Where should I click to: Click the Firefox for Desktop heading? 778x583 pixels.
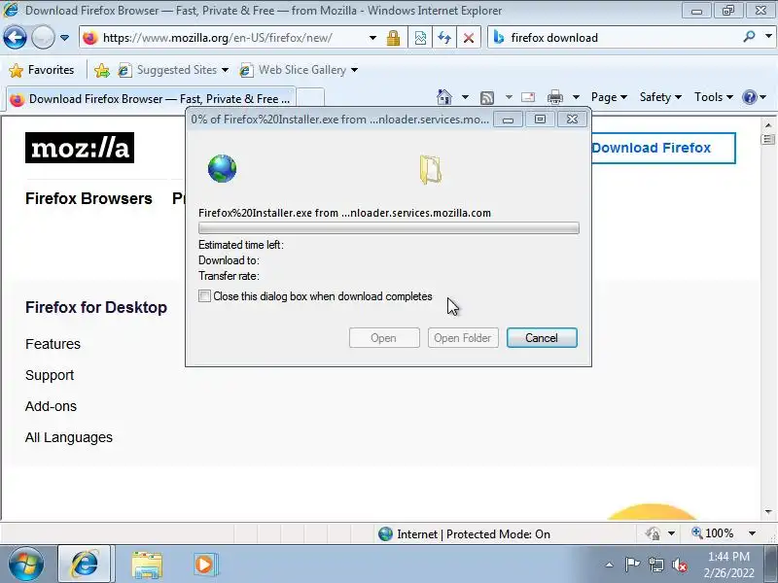click(96, 307)
